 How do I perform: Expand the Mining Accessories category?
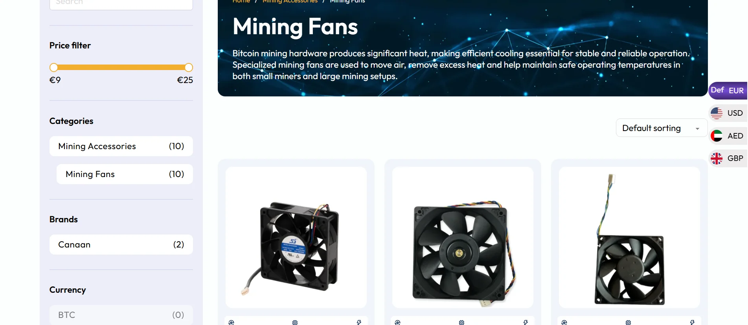pos(121,146)
